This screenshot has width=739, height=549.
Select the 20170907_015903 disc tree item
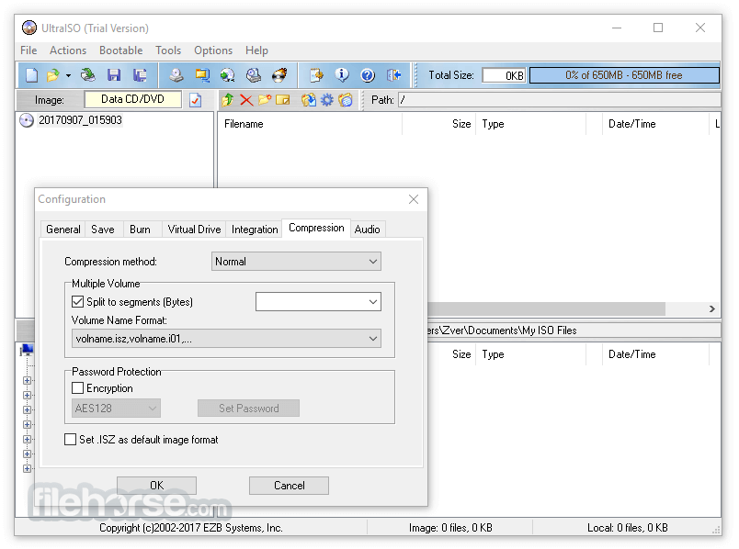coord(80,120)
